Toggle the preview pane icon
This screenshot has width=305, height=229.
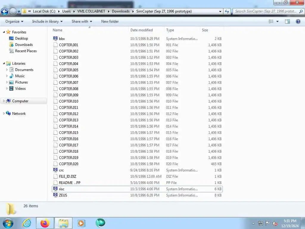tap(287, 21)
